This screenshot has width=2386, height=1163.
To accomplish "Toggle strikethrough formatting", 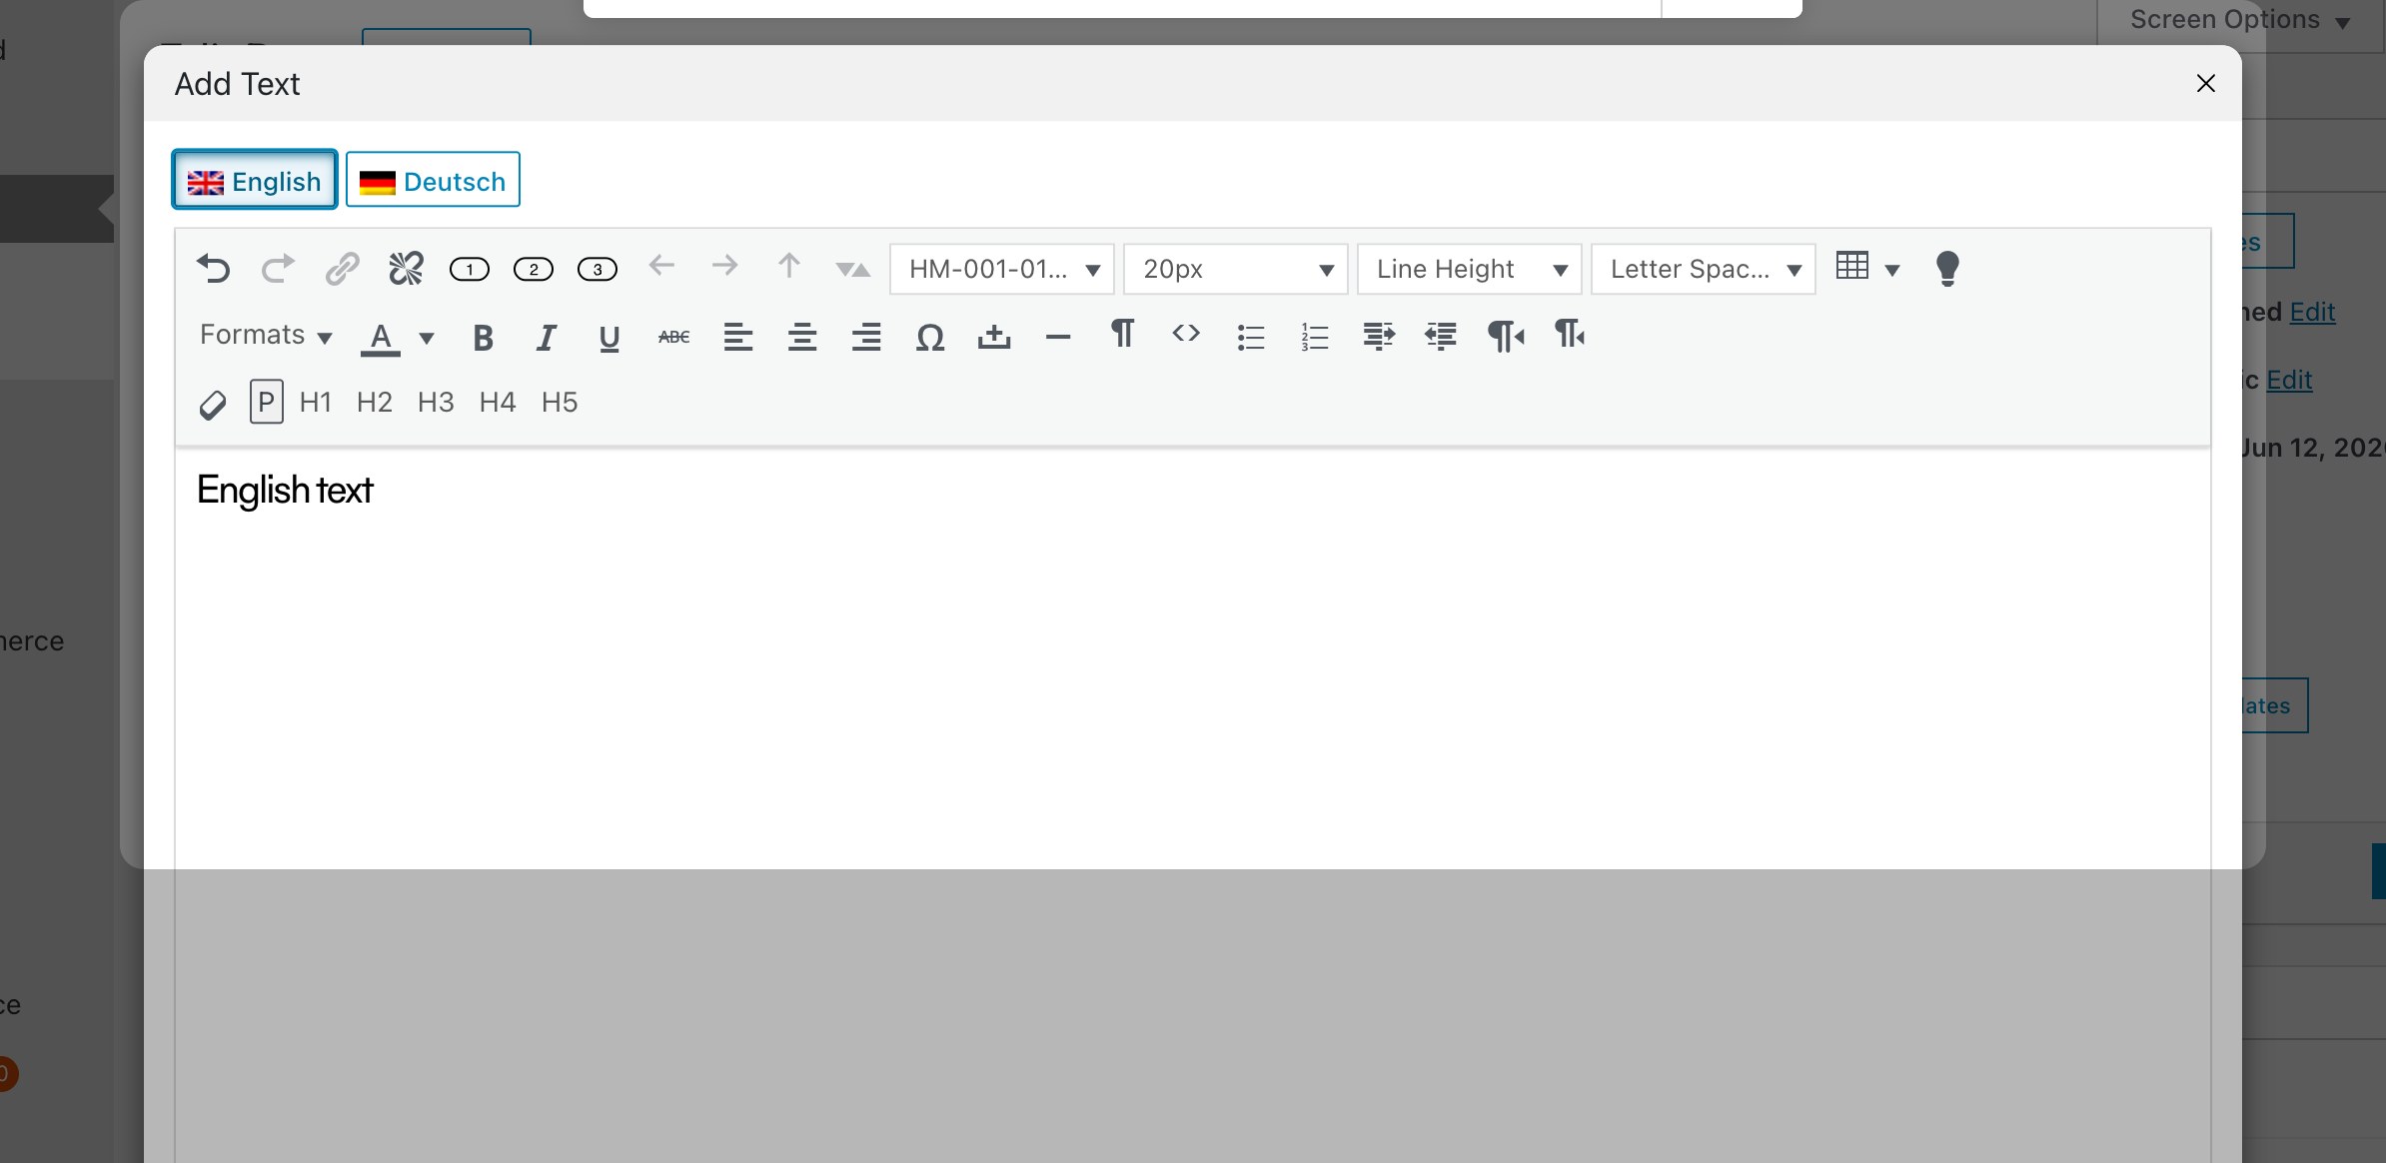I will pyautogui.click(x=673, y=338).
